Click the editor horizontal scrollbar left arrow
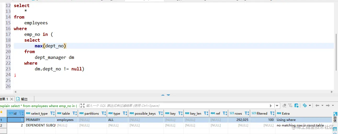 click(15, 92)
